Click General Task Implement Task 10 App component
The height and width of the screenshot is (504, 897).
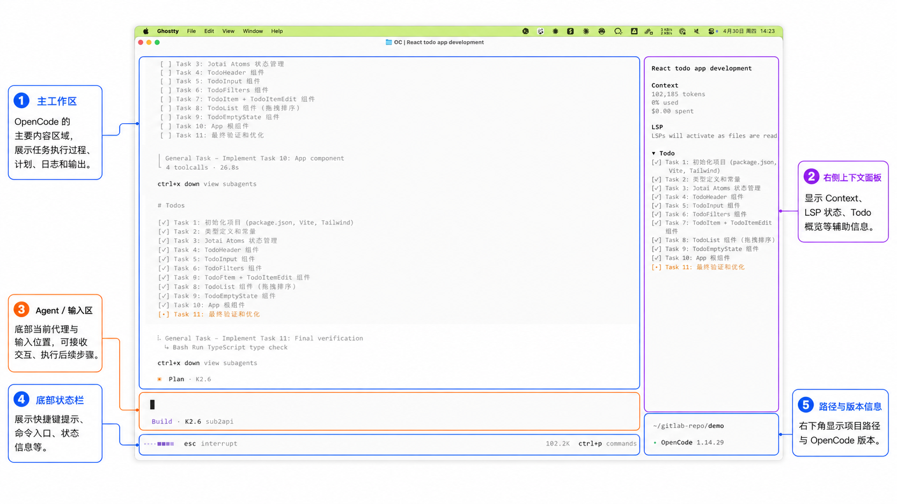click(255, 159)
